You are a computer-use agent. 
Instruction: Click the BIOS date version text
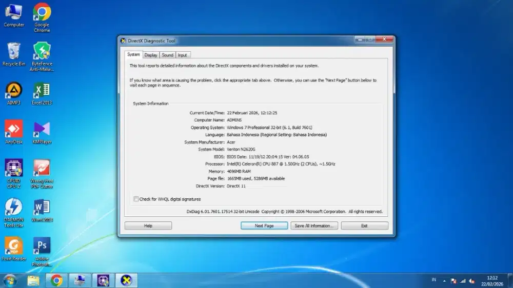[268, 157]
